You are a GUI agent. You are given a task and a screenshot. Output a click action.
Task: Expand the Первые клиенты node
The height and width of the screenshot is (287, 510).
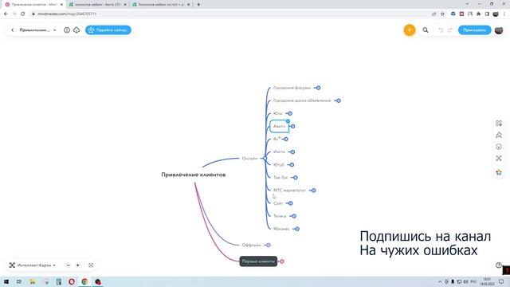click(x=281, y=261)
